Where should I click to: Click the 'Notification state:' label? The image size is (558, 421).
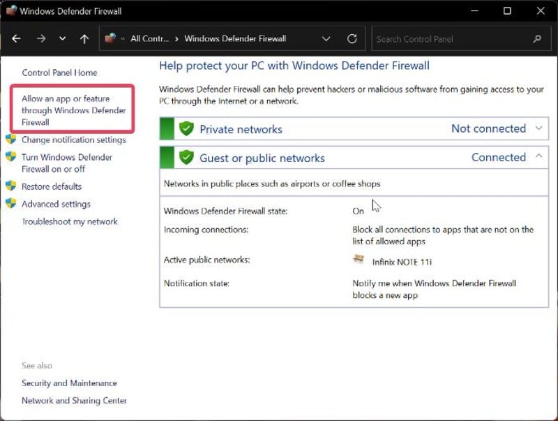(197, 283)
